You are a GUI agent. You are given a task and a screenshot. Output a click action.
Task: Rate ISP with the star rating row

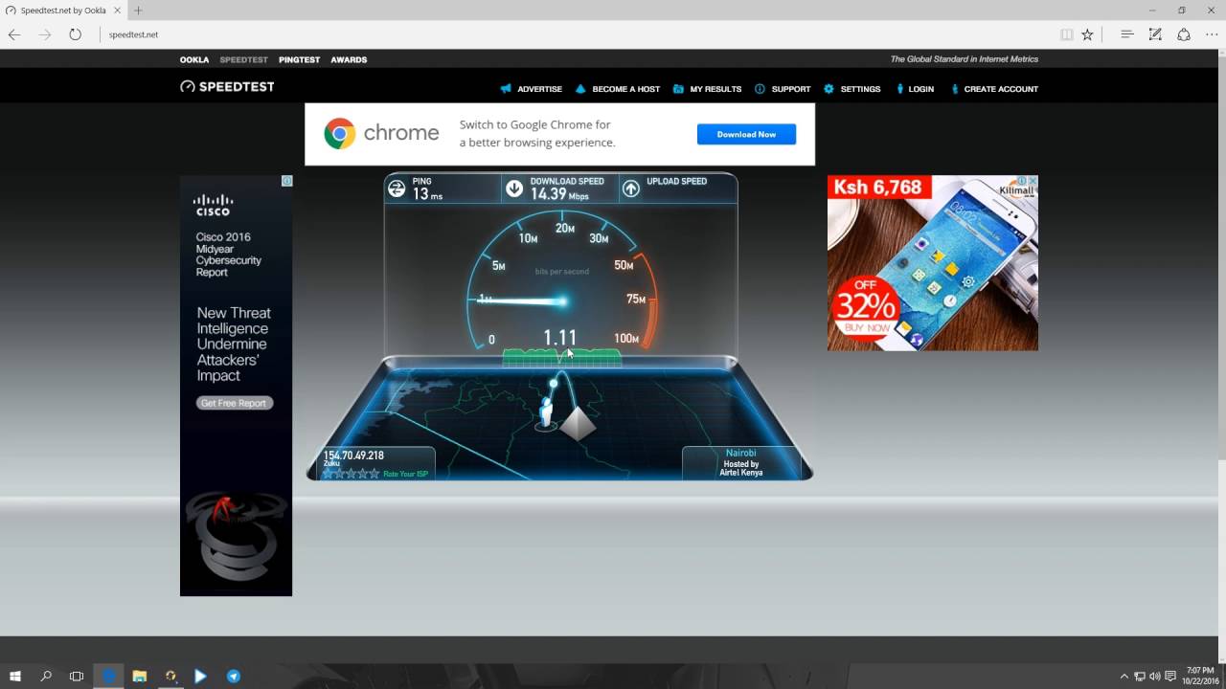(351, 474)
